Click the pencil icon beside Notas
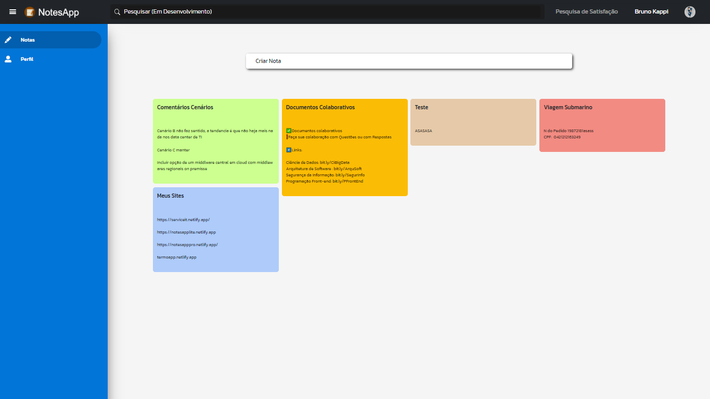710x399 pixels. (x=8, y=40)
